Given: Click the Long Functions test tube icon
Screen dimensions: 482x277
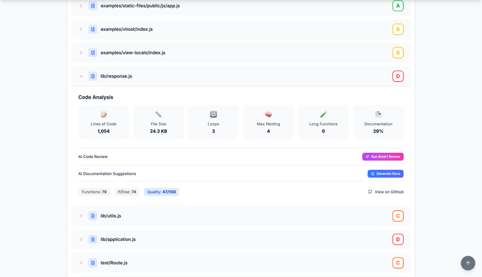Looking at the screenshot, I should tap(323, 115).
